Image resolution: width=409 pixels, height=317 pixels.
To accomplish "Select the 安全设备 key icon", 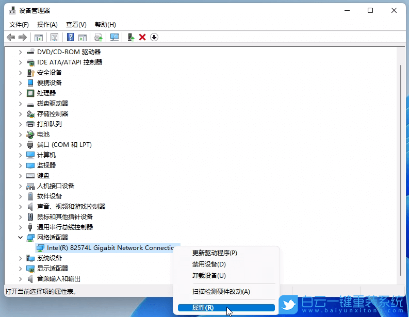I will coord(30,73).
